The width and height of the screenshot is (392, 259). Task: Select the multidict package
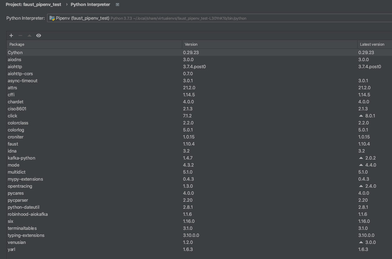coord(17,172)
